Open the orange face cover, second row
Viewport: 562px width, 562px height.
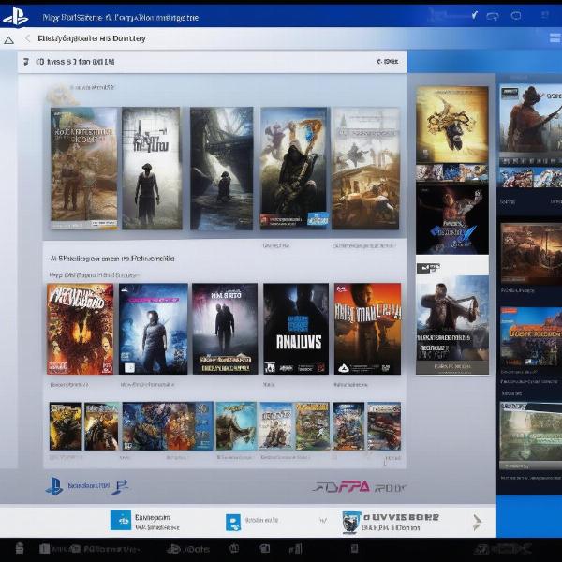(367, 329)
